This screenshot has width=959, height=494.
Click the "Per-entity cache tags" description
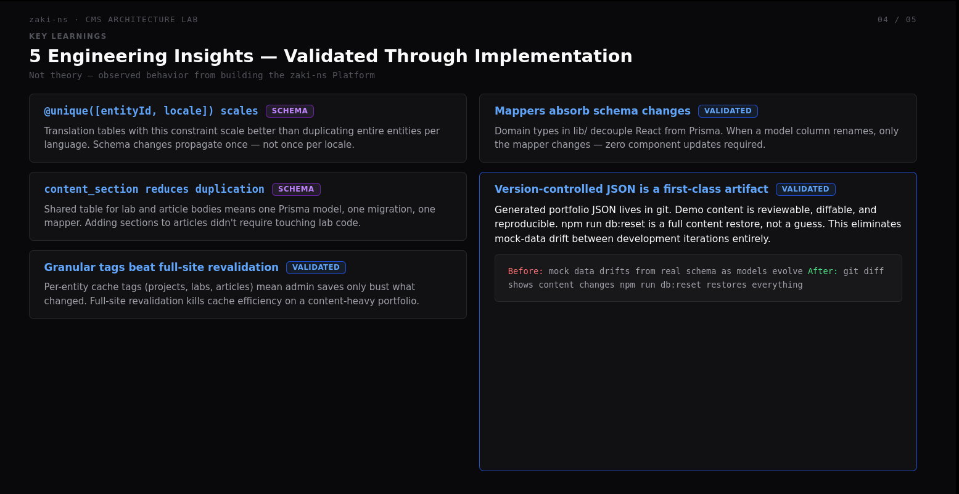pos(231,294)
